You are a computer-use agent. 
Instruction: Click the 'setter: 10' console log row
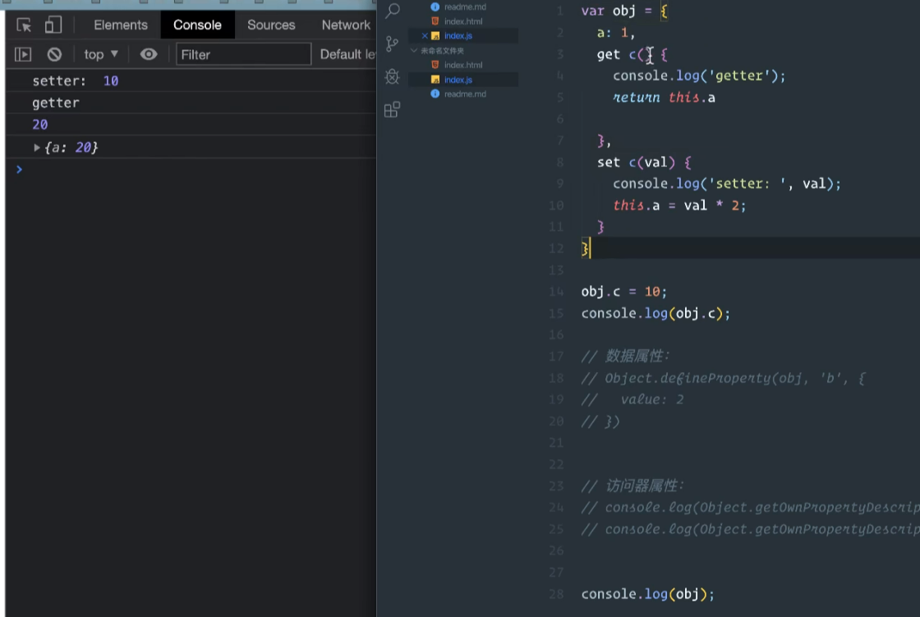191,81
